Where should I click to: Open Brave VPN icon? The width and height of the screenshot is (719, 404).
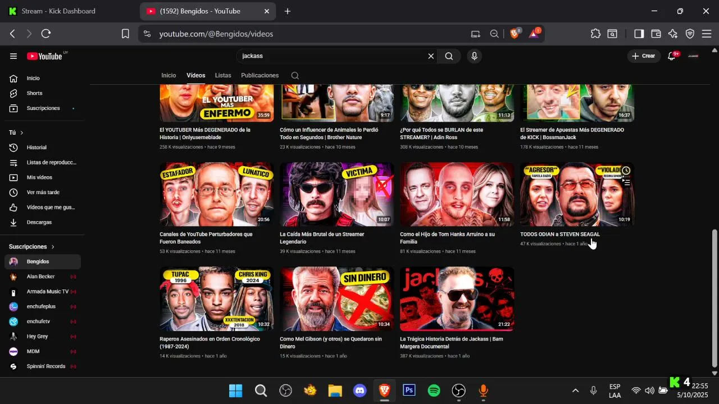(690, 34)
